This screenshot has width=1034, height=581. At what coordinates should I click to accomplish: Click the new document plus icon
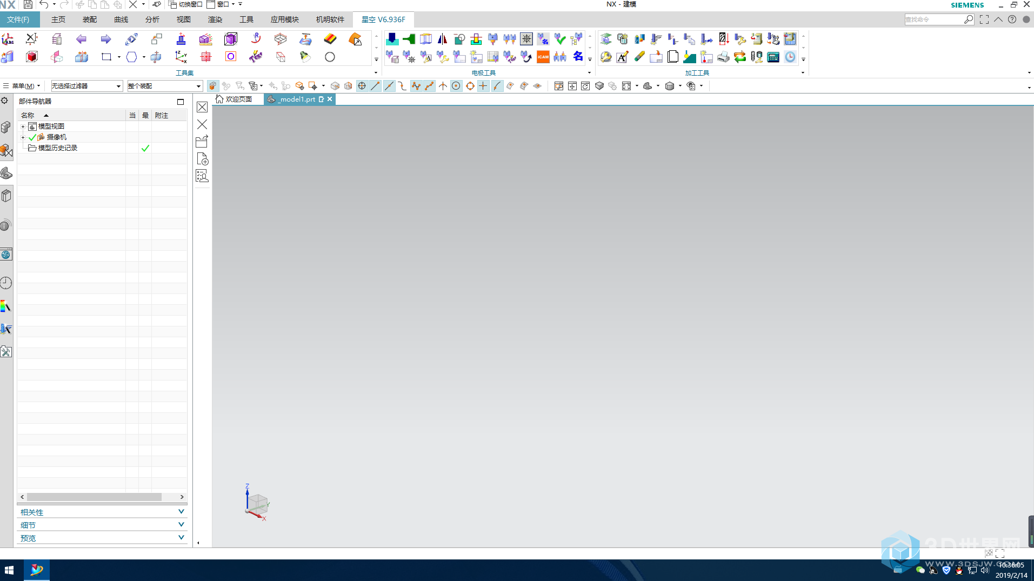pyautogui.click(x=202, y=159)
